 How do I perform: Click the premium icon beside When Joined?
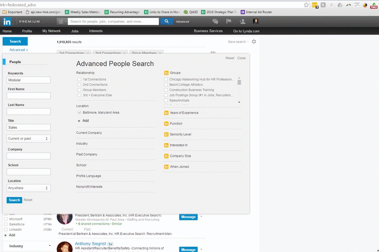point(166,167)
